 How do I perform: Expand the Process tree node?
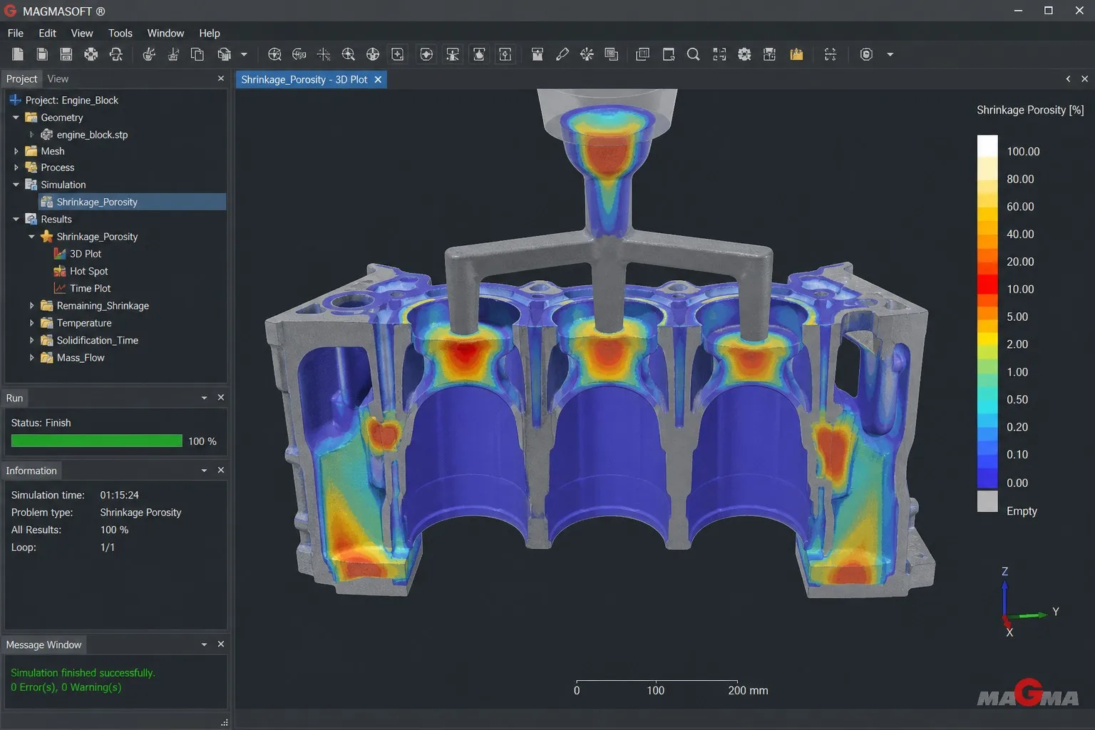coord(16,168)
